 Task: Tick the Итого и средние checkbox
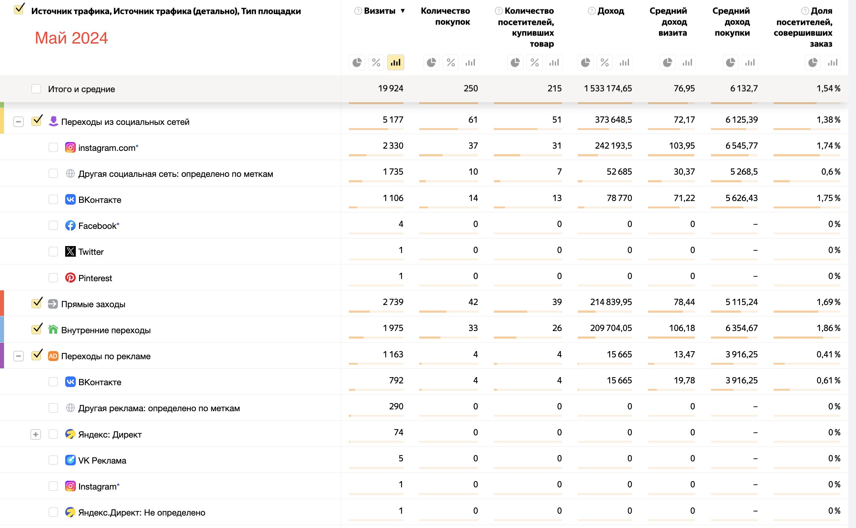point(36,89)
